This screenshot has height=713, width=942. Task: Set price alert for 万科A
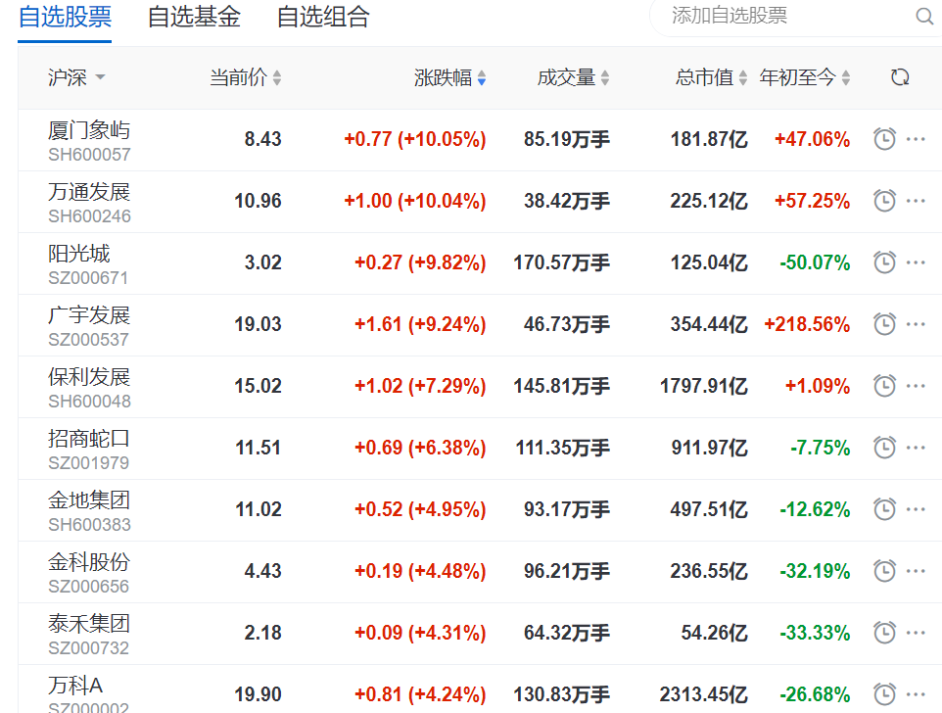884,694
